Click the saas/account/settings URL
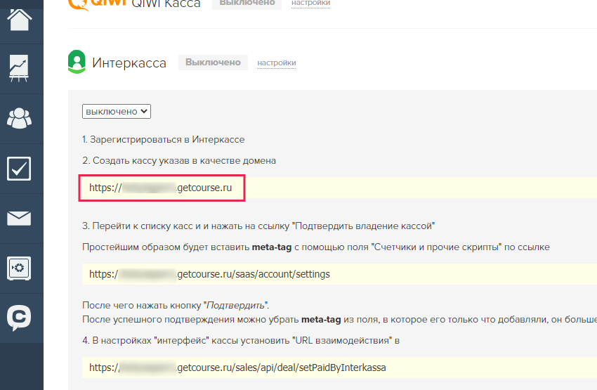Screen dimensions: 597x390 pyautogui.click(x=209, y=274)
